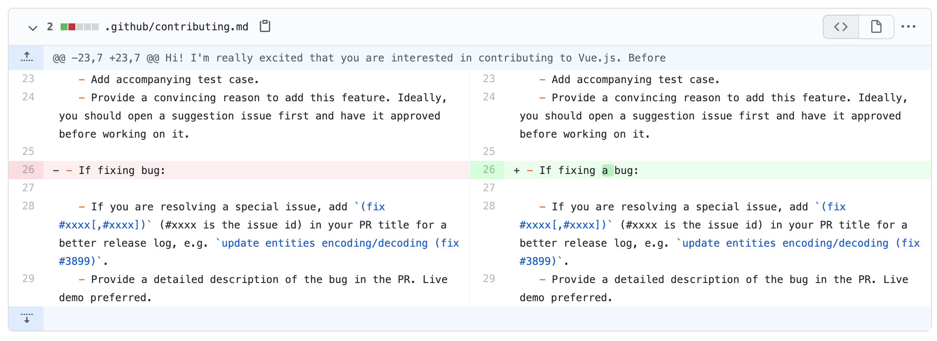Switch to source diff view

(x=841, y=27)
